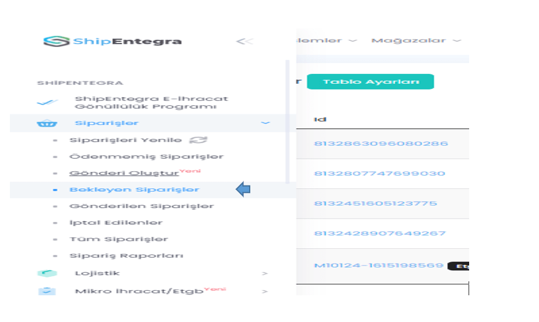Click the Tablo Ayarları button

[x=371, y=82]
